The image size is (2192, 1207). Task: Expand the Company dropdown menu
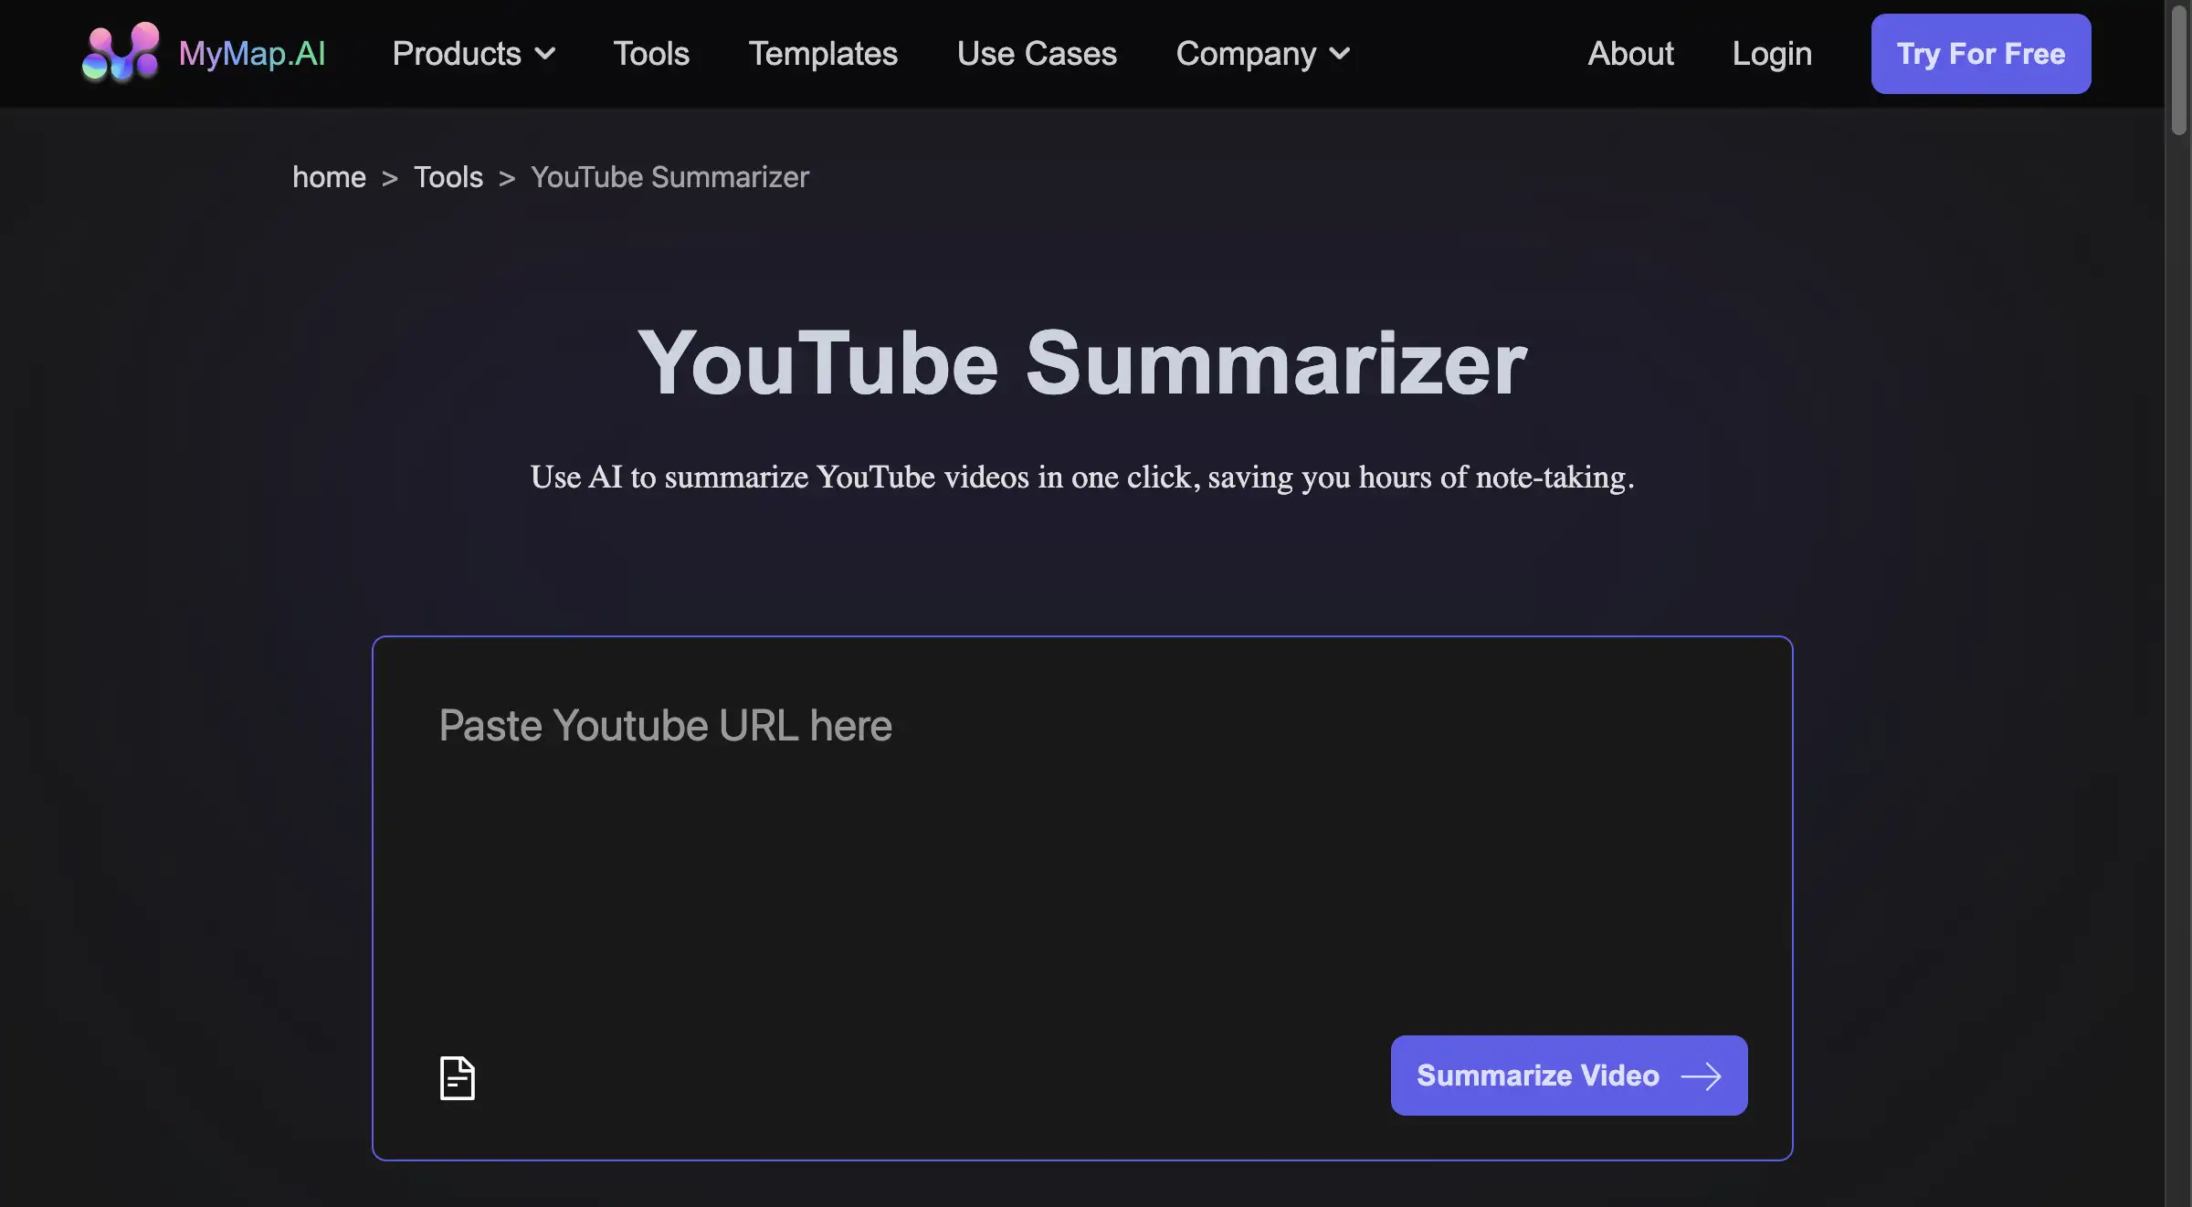(1338, 54)
